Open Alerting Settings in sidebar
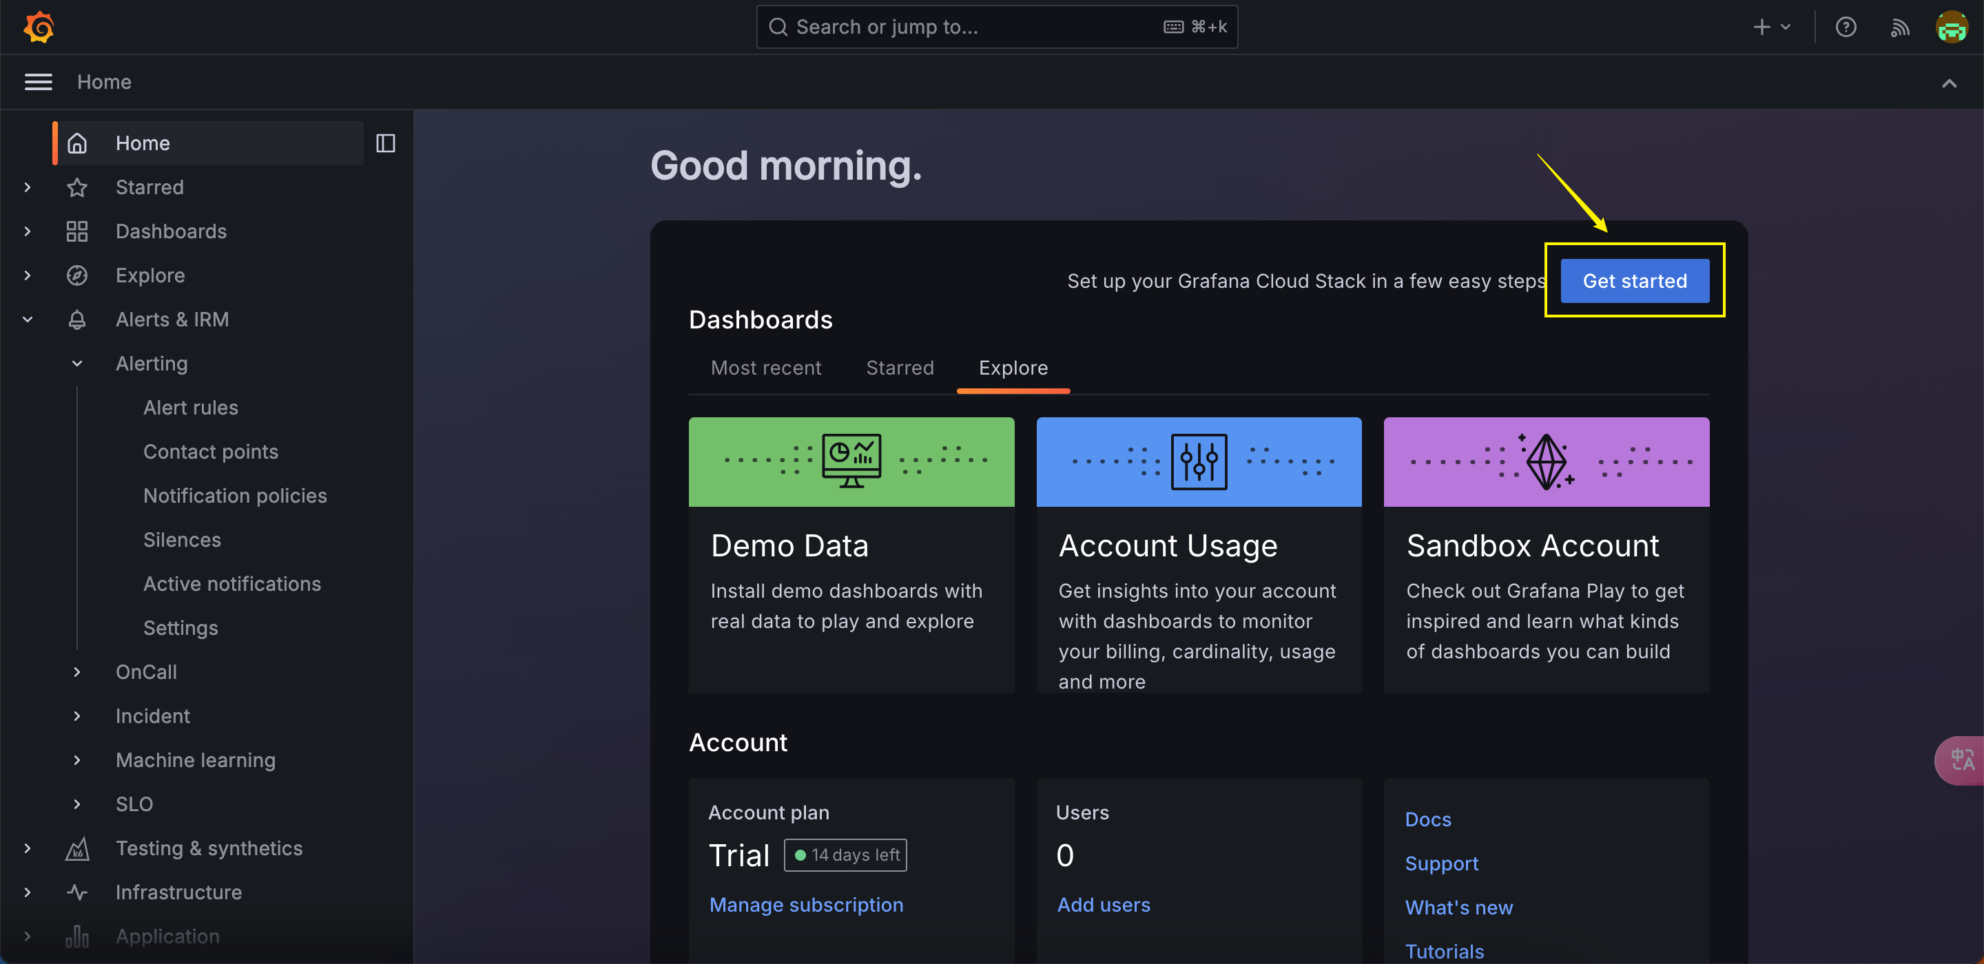Viewport: 1984px width, 964px height. point(180,627)
